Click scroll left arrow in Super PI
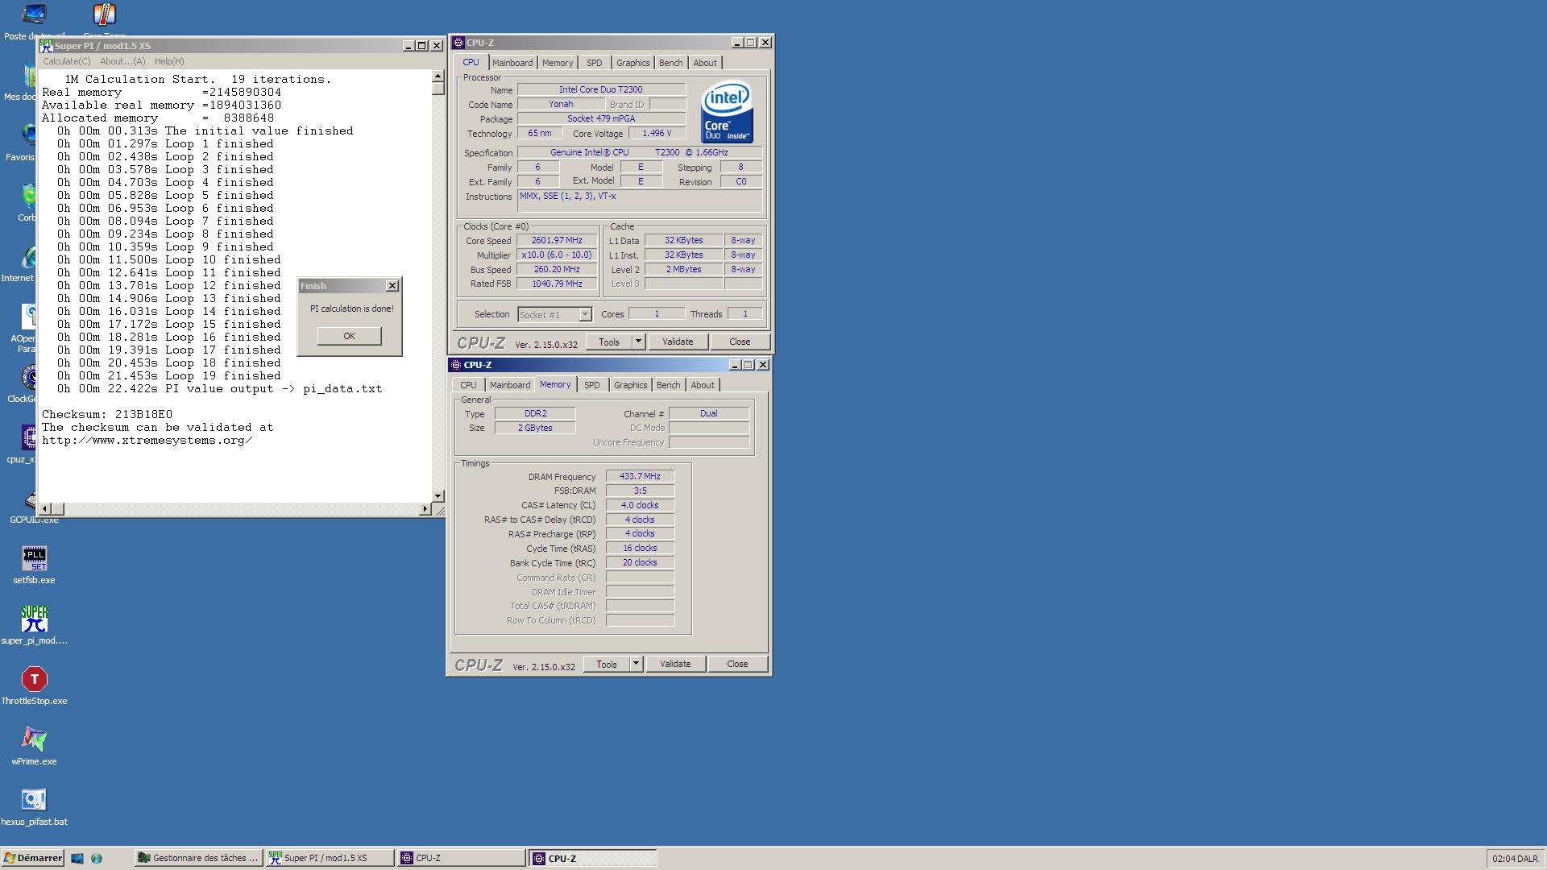The image size is (1547, 870). 45,509
